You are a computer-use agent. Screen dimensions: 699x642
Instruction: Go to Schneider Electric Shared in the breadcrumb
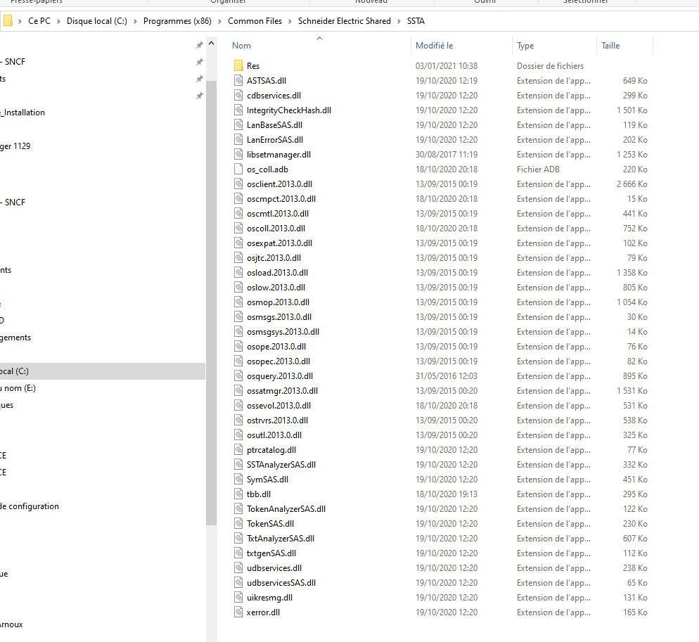tap(344, 21)
